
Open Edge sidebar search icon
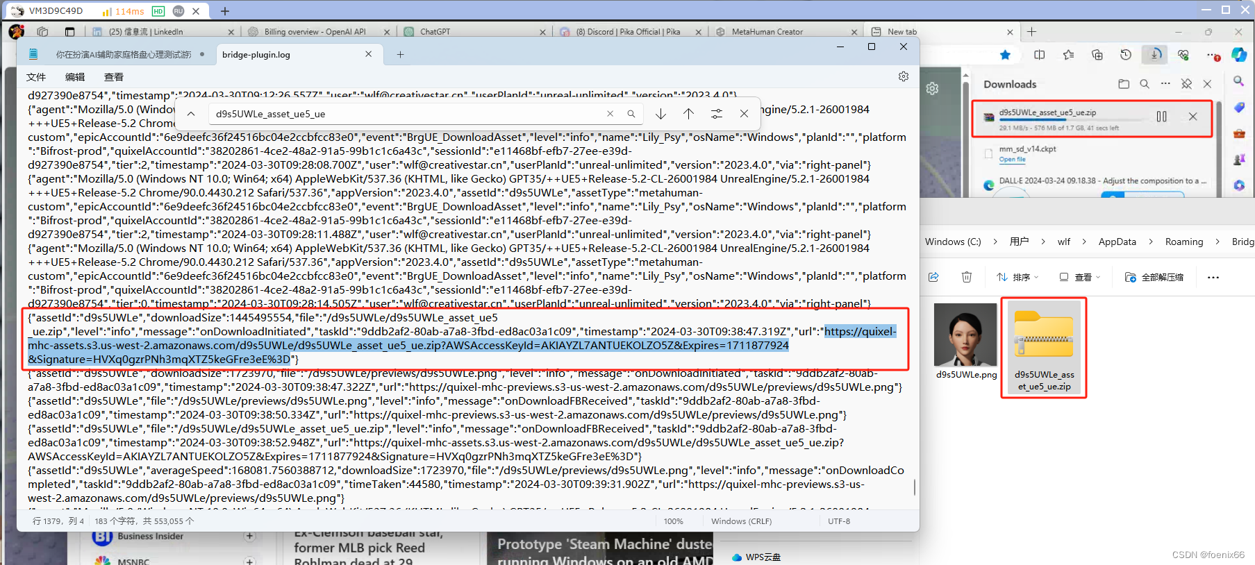[1238, 81]
